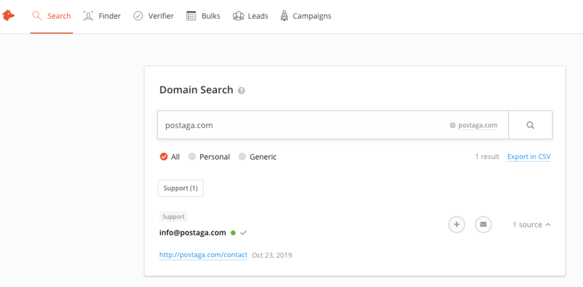Viewport: 583px width, 287px height.
Task: Click the envelope send email icon
Action: pyautogui.click(x=483, y=224)
